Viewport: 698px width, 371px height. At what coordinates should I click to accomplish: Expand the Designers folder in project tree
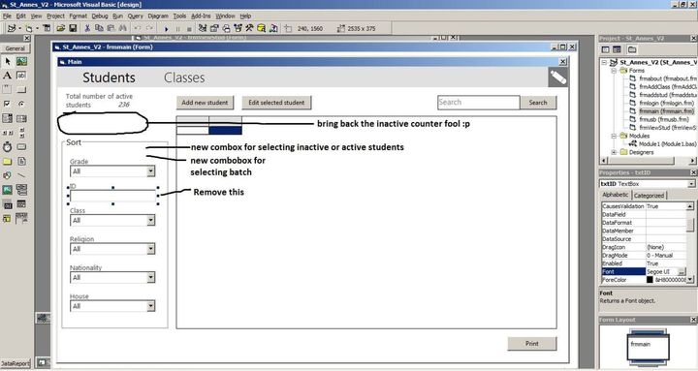point(614,152)
